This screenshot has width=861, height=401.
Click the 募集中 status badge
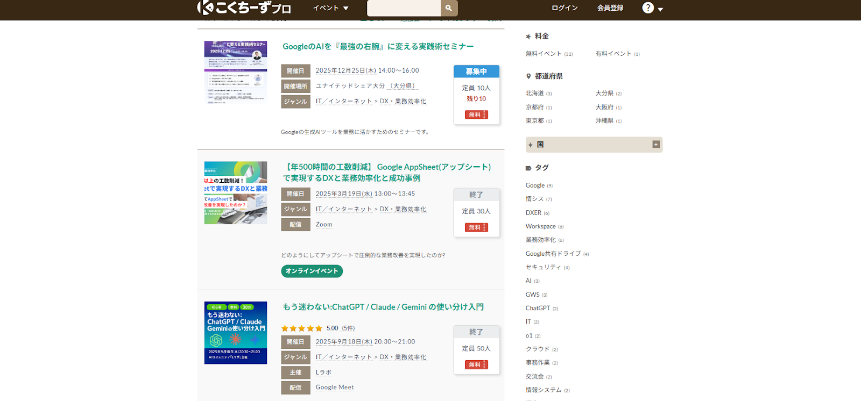[476, 71]
